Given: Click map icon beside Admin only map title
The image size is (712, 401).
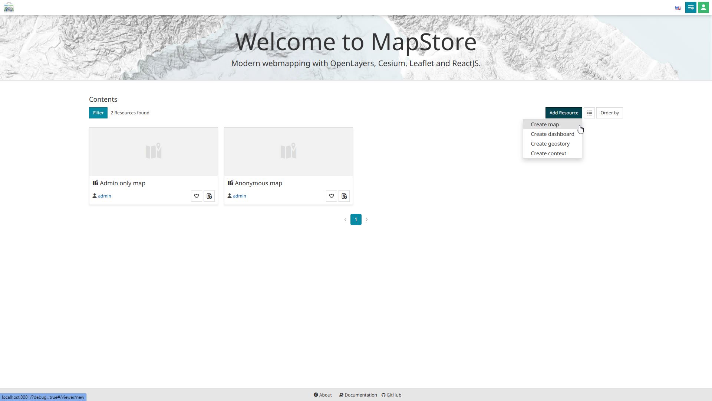Looking at the screenshot, I should click(95, 183).
